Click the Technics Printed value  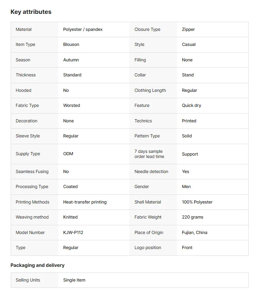click(189, 121)
